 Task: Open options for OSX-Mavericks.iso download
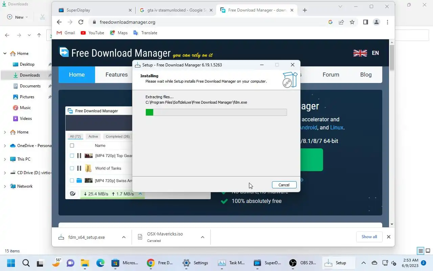pyautogui.click(x=202, y=237)
